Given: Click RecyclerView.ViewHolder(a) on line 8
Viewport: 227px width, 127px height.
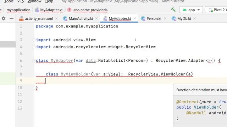Looking at the screenshot, I should coord(160,74).
